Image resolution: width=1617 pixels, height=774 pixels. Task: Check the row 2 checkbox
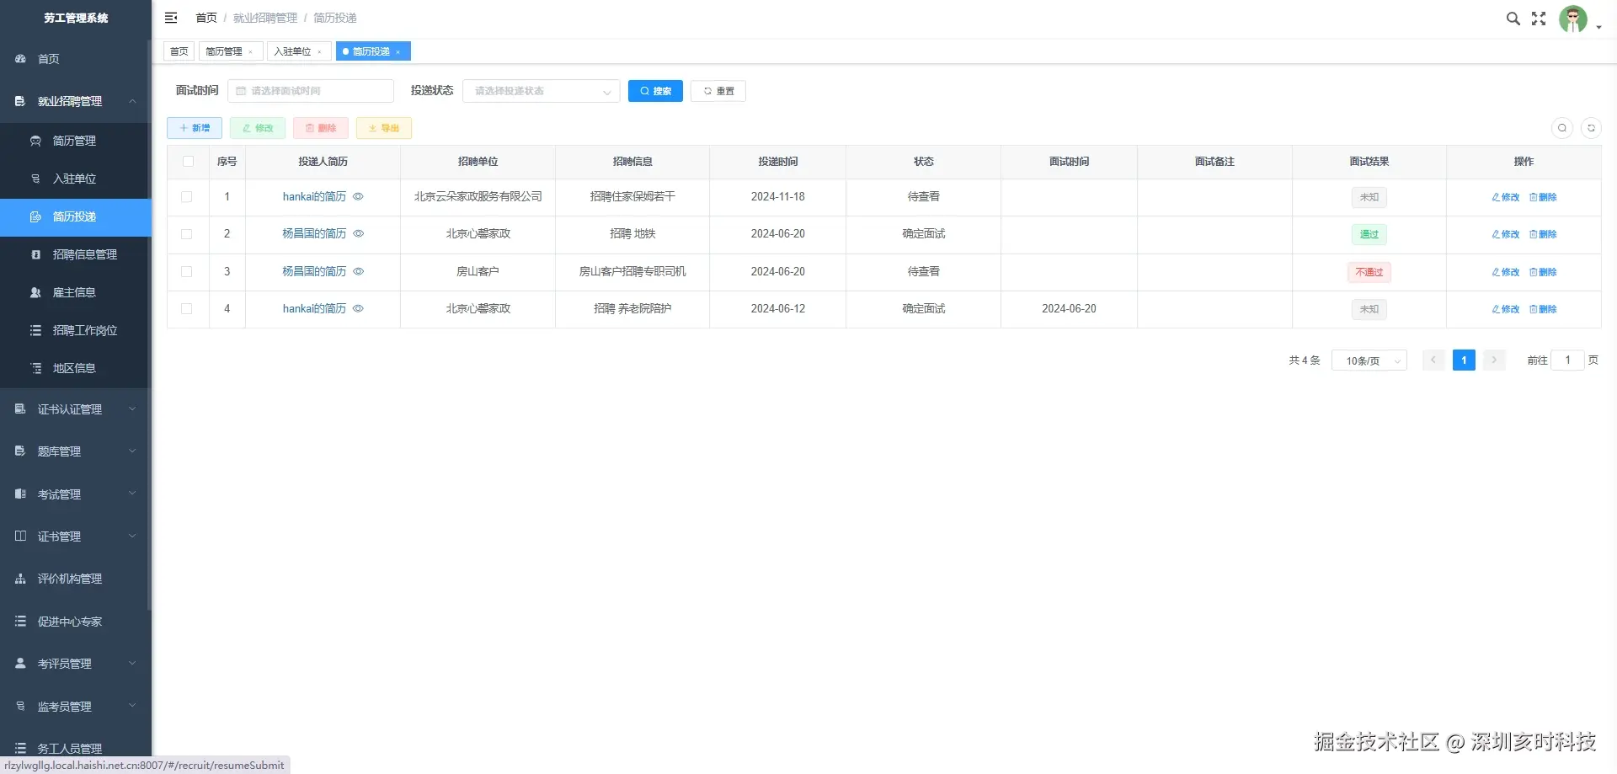tap(187, 234)
